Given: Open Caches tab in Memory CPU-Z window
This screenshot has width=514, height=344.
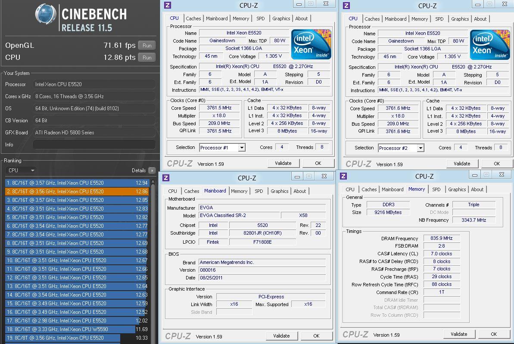Looking at the screenshot, I should [x=369, y=189].
